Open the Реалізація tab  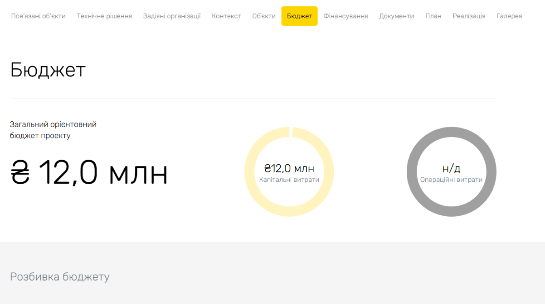pos(469,16)
